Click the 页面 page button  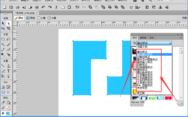coord(183,18)
